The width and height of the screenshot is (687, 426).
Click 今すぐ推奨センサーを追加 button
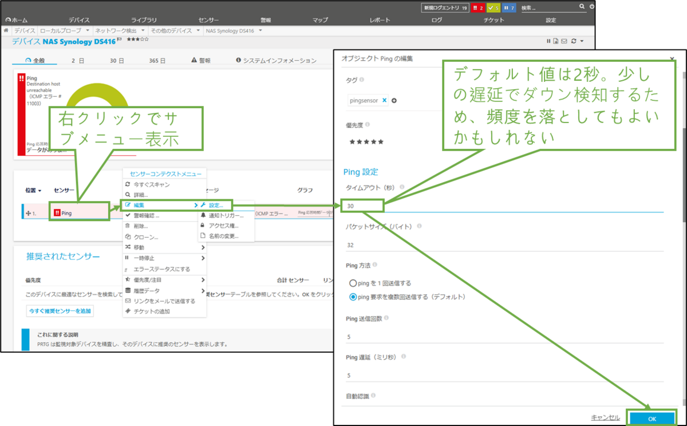pyautogui.click(x=60, y=311)
